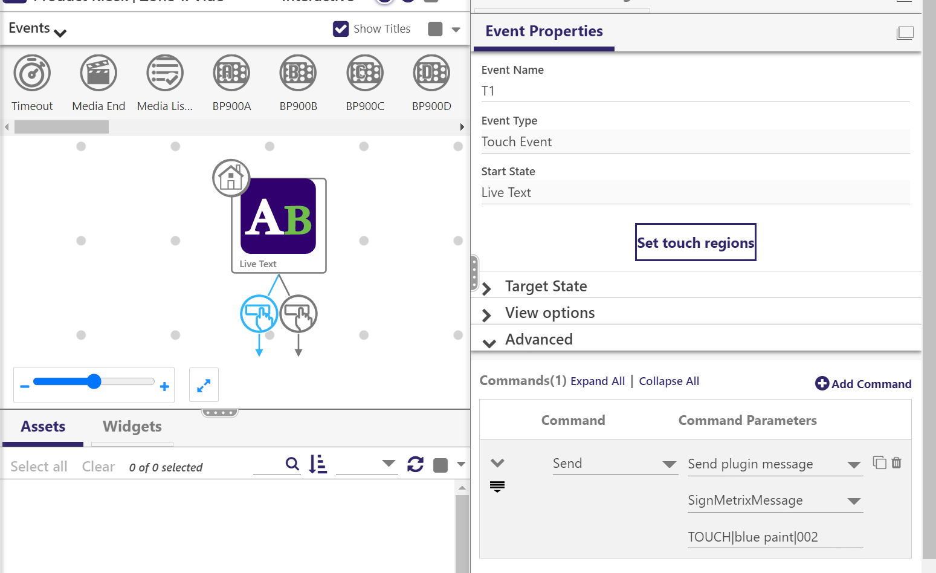Click the blue selected touch event node

point(259,314)
